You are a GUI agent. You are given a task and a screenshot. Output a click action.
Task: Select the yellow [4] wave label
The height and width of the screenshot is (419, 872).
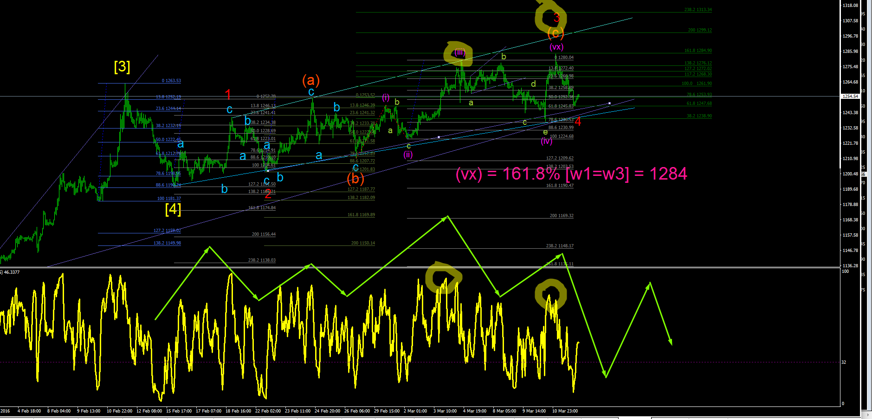(x=173, y=209)
